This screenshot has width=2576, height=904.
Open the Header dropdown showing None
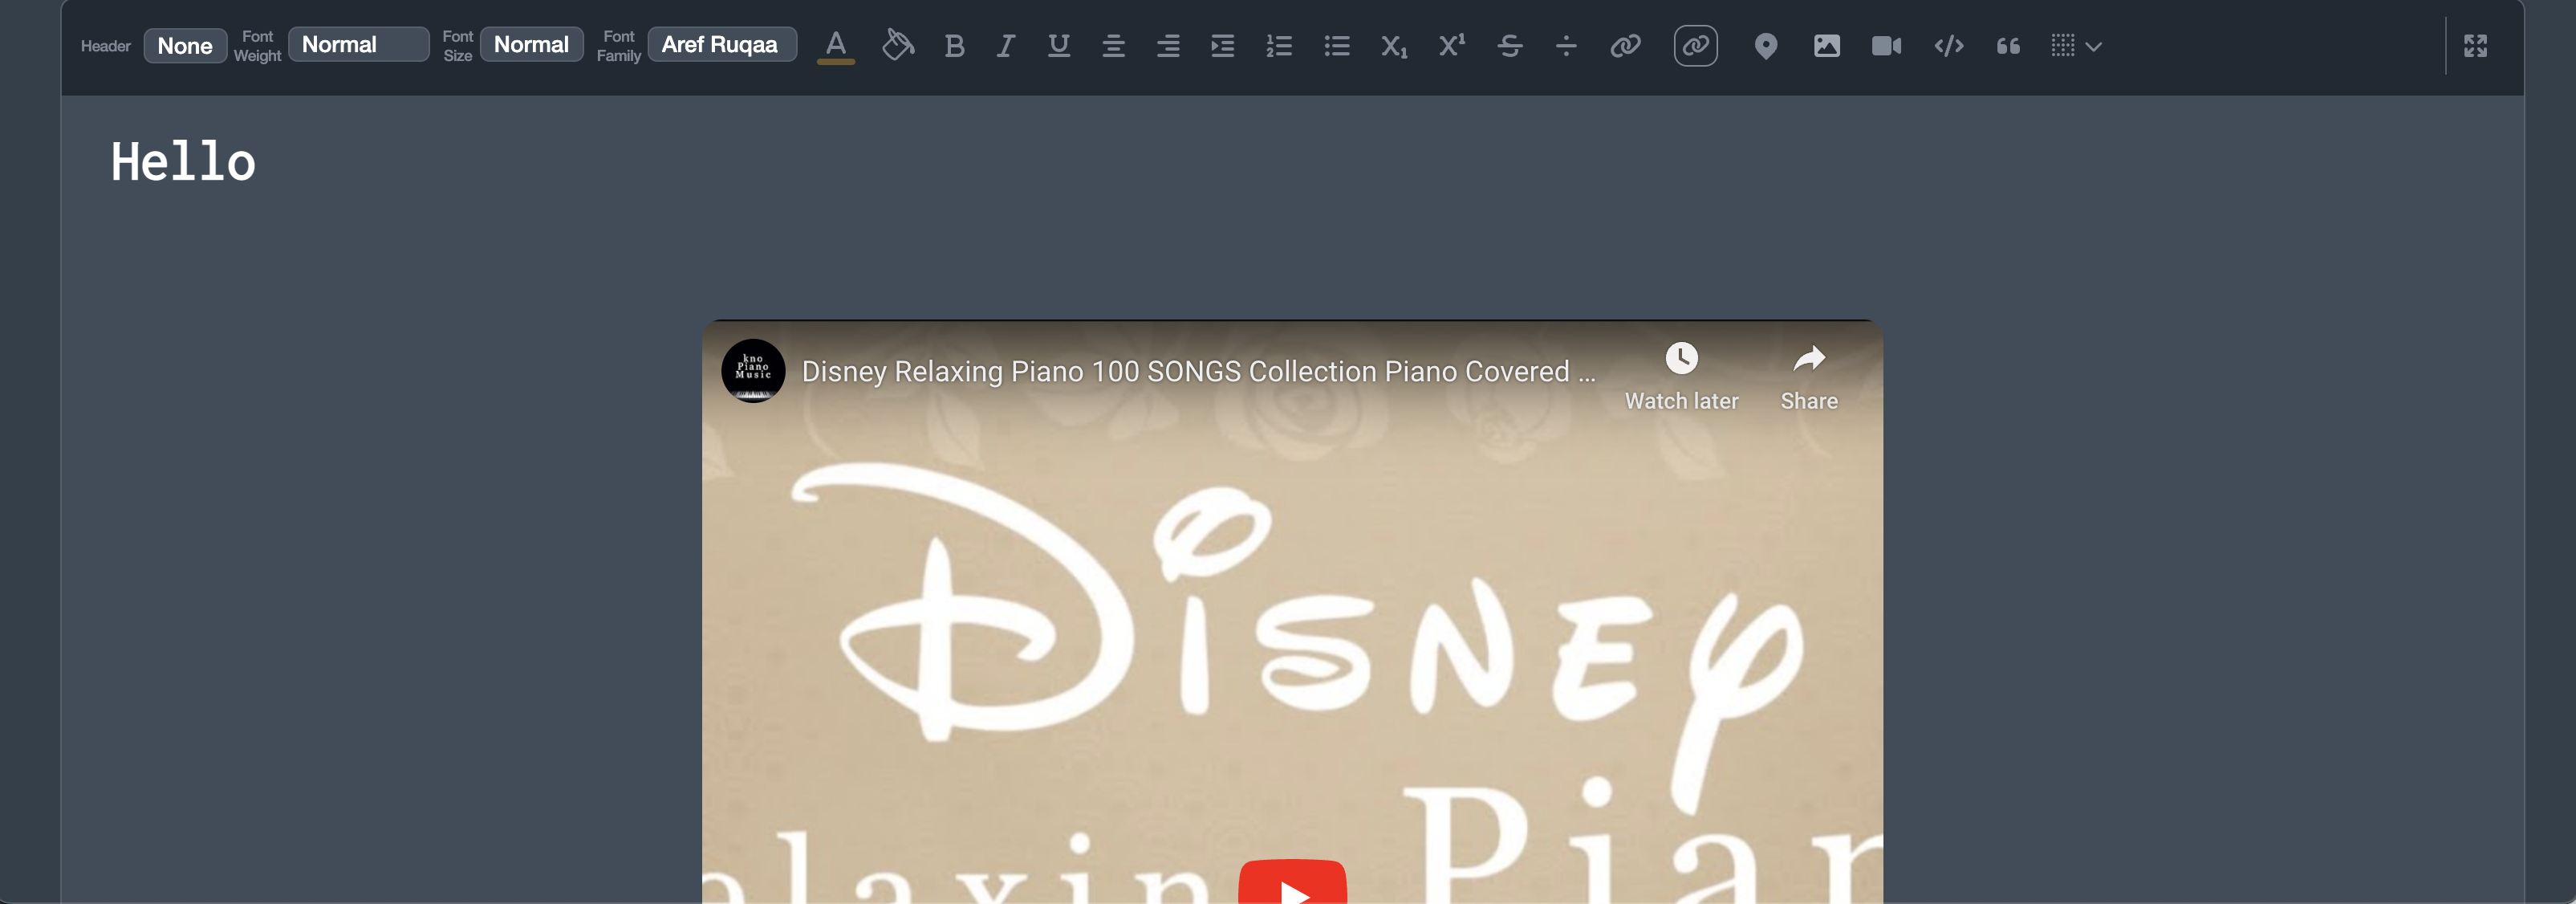185,46
